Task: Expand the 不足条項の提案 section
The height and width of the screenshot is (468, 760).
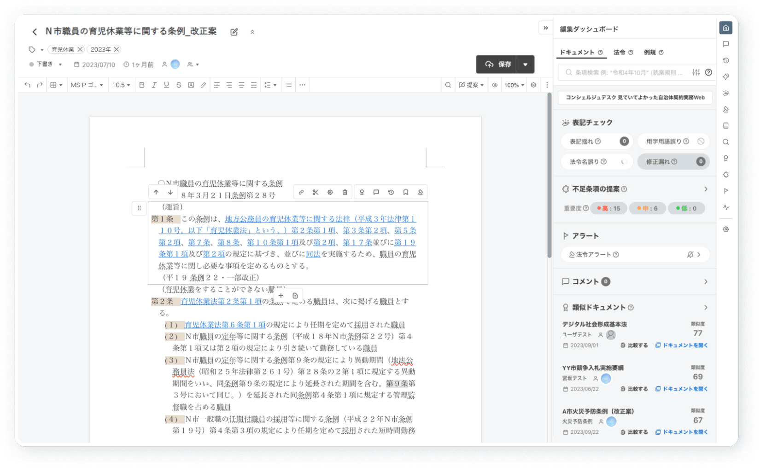Action: 705,189
